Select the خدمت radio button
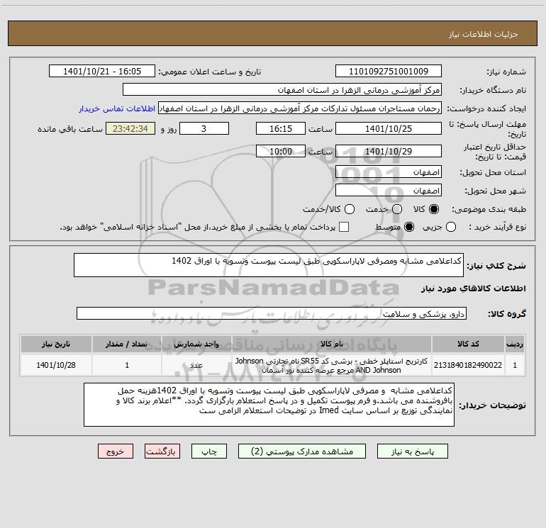The width and height of the screenshot is (546, 528). [x=397, y=209]
